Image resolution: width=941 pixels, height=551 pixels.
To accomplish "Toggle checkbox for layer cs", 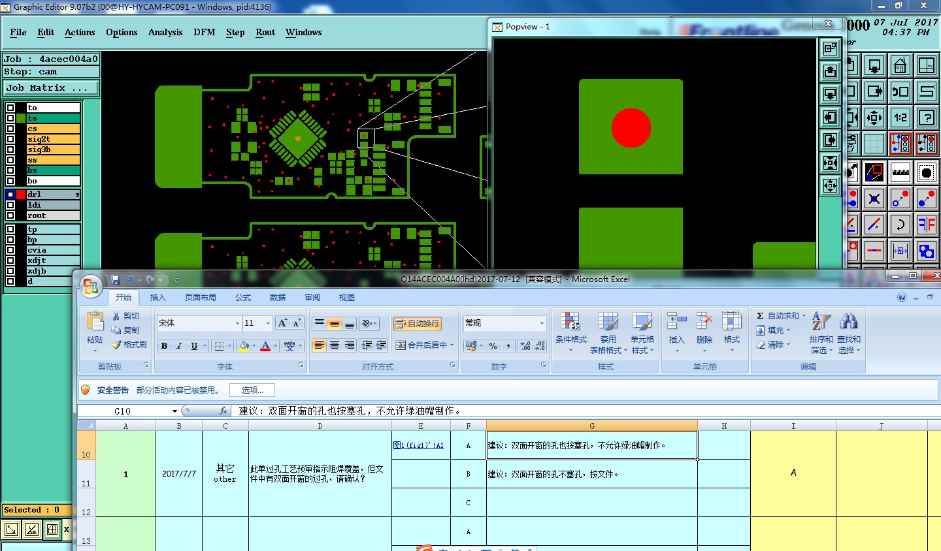I will (10, 129).
